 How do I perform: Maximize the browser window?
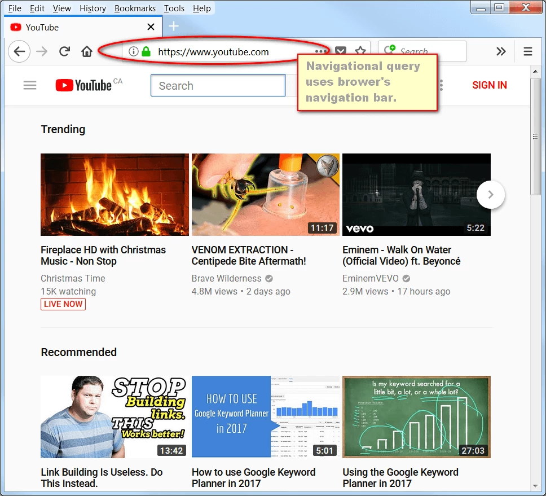click(x=499, y=8)
